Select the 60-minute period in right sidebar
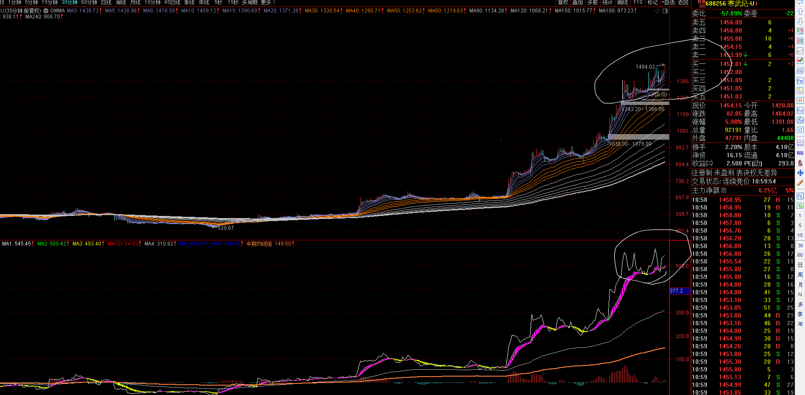 pyautogui.click(x=800, y=255)
